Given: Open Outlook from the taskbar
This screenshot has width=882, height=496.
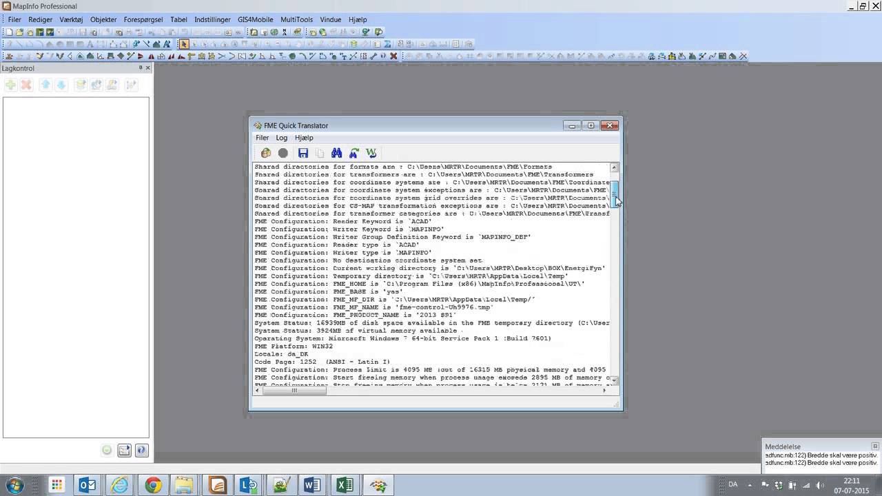Looking at the screenshot, I should click(88, 485).
